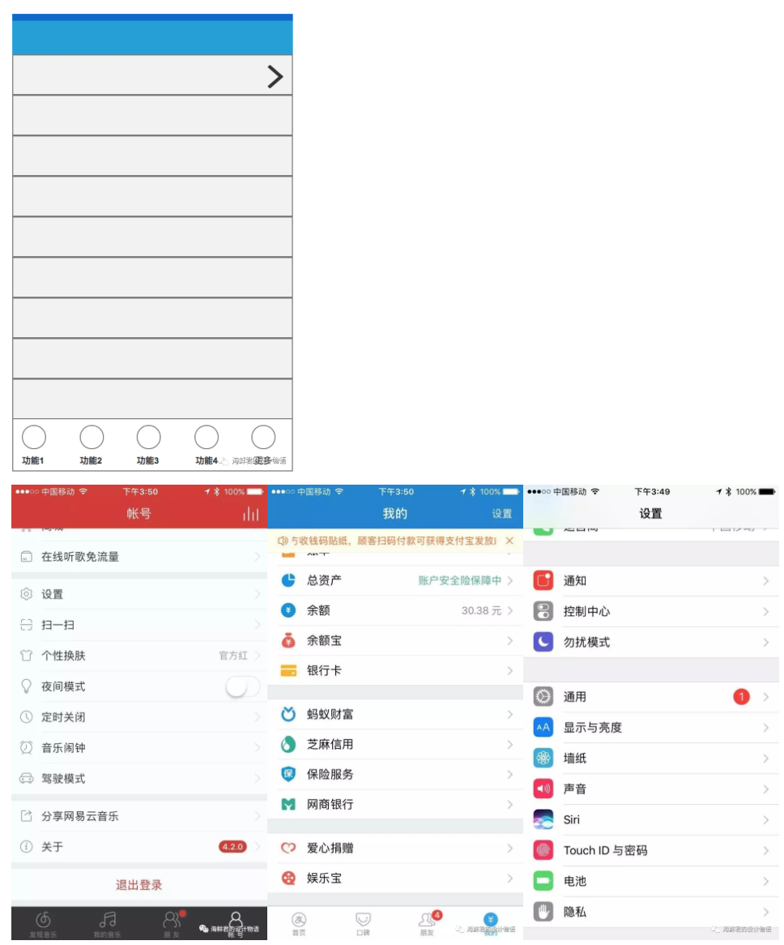
Task: Tap 退出登录 to log out
Action: point(139,885)
